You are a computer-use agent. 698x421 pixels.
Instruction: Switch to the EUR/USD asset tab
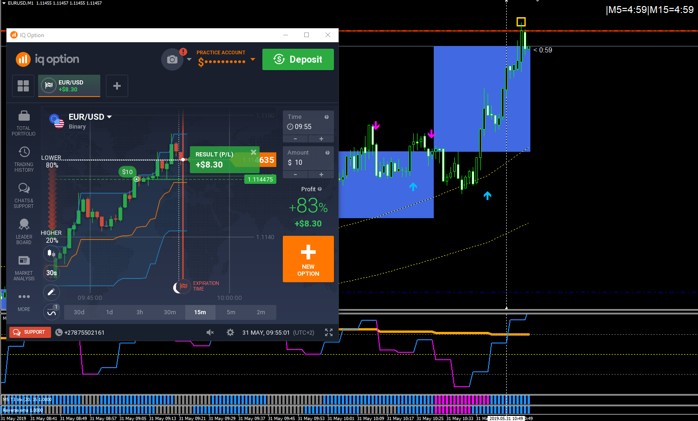[x=69, y=86]
